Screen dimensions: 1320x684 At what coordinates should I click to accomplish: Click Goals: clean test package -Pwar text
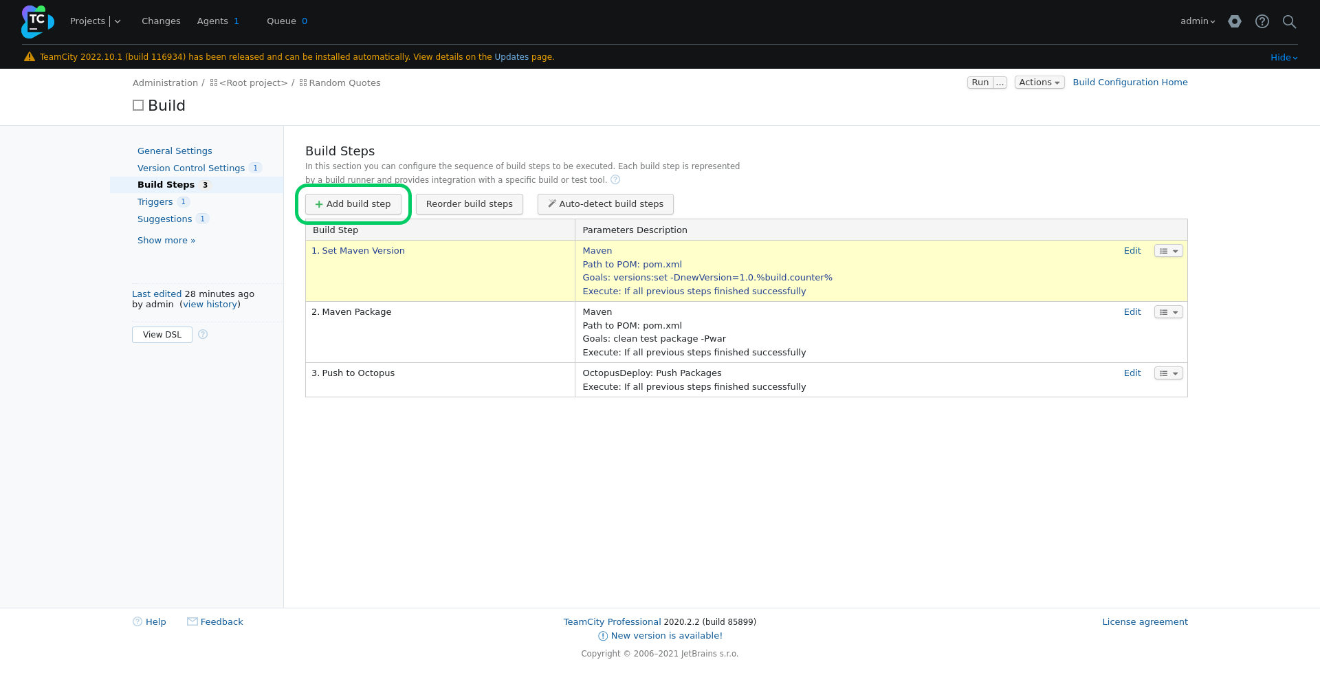coord(654,339)
